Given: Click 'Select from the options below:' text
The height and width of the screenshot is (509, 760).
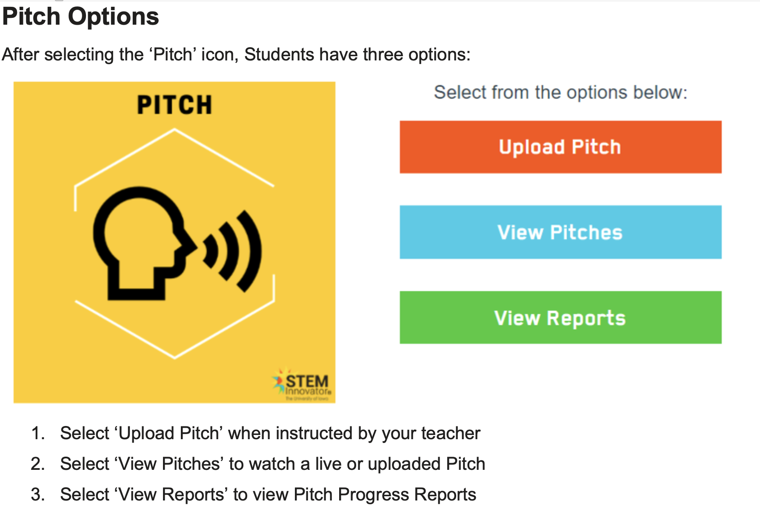Looking at the screenshot, I should [x=560, y=92].
